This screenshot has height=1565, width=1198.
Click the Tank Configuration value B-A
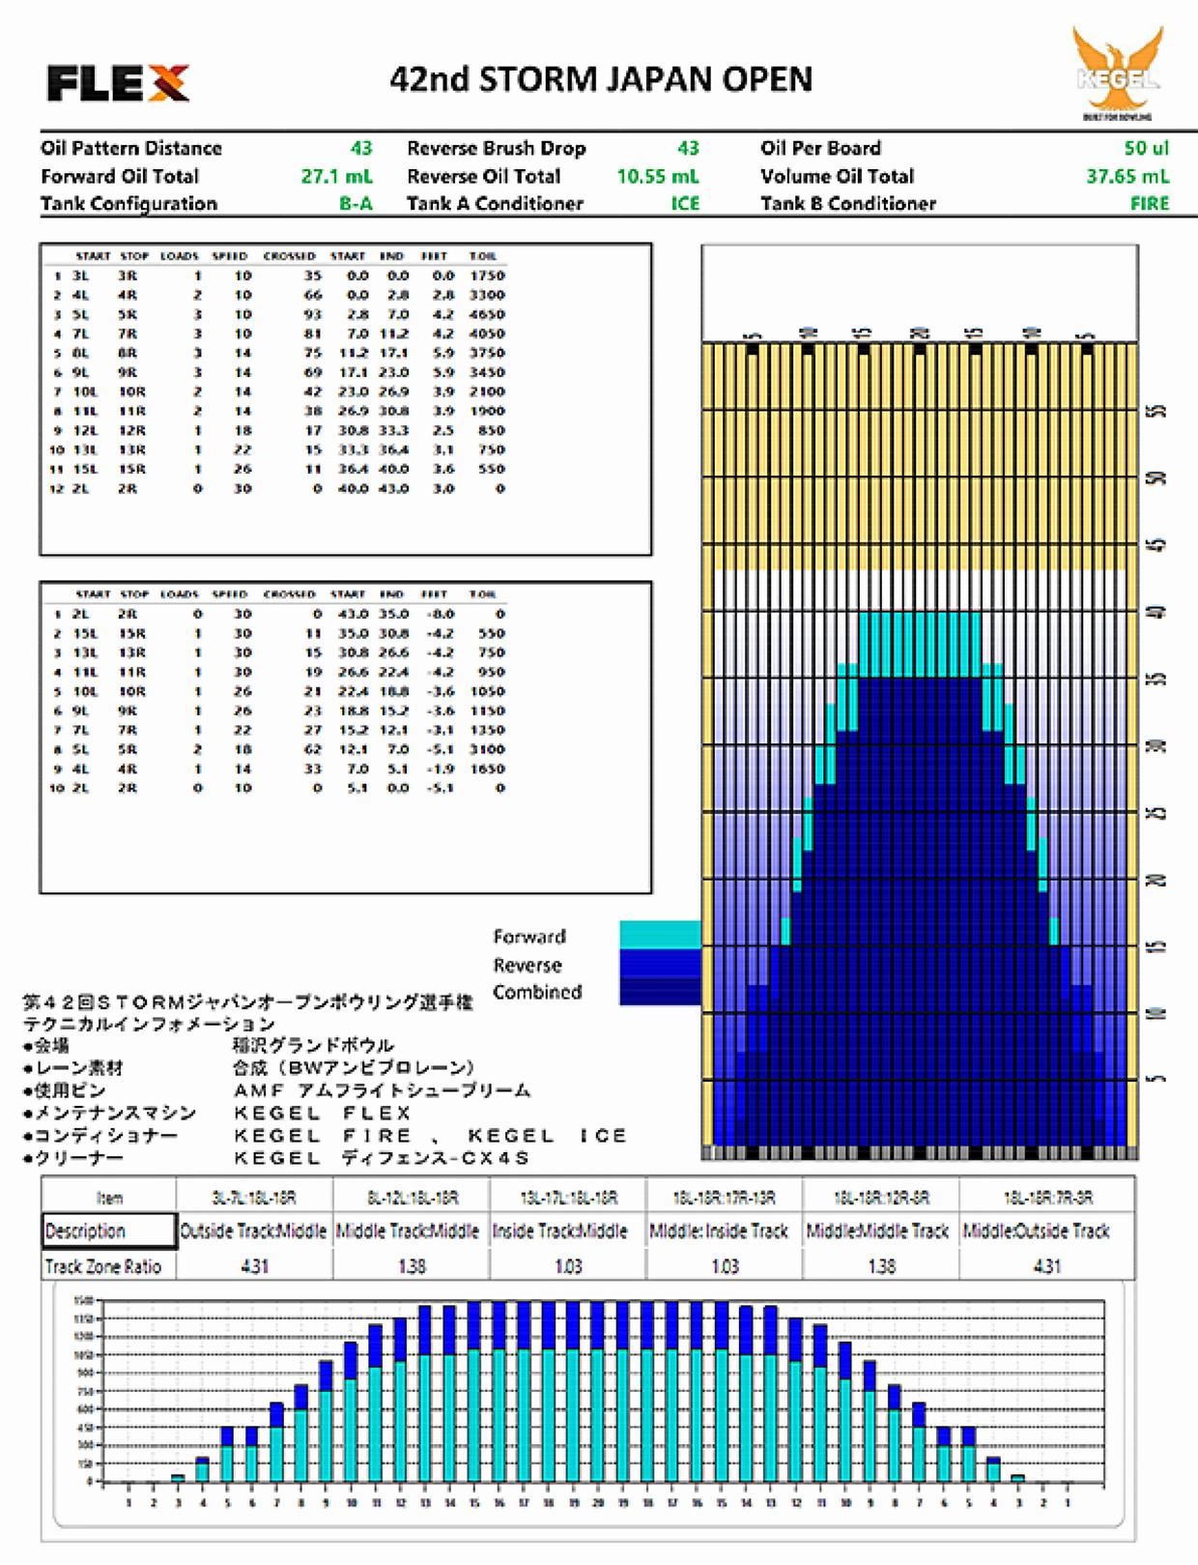click(x=356, y=204)
